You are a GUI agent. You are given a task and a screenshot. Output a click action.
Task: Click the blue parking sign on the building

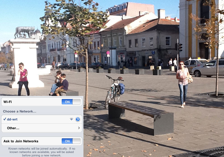(153, 52)
